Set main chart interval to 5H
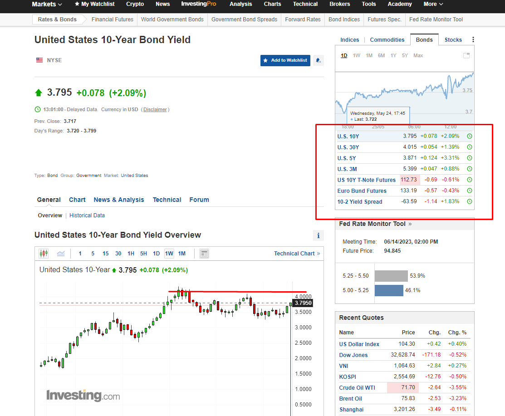Image resolution: width=505 pixels, height=416 pixels. 143,254
